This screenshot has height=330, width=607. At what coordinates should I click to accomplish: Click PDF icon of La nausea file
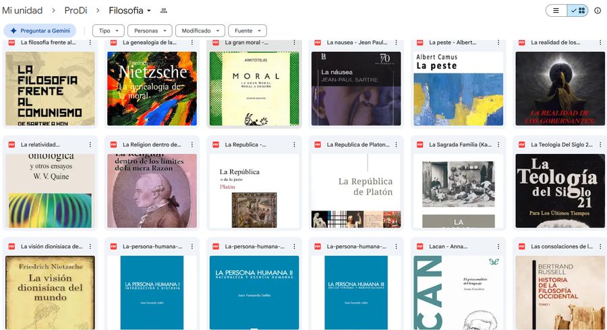[318, 43]
